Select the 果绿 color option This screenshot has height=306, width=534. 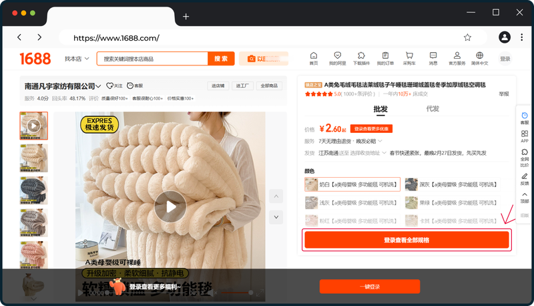(453, 202)
